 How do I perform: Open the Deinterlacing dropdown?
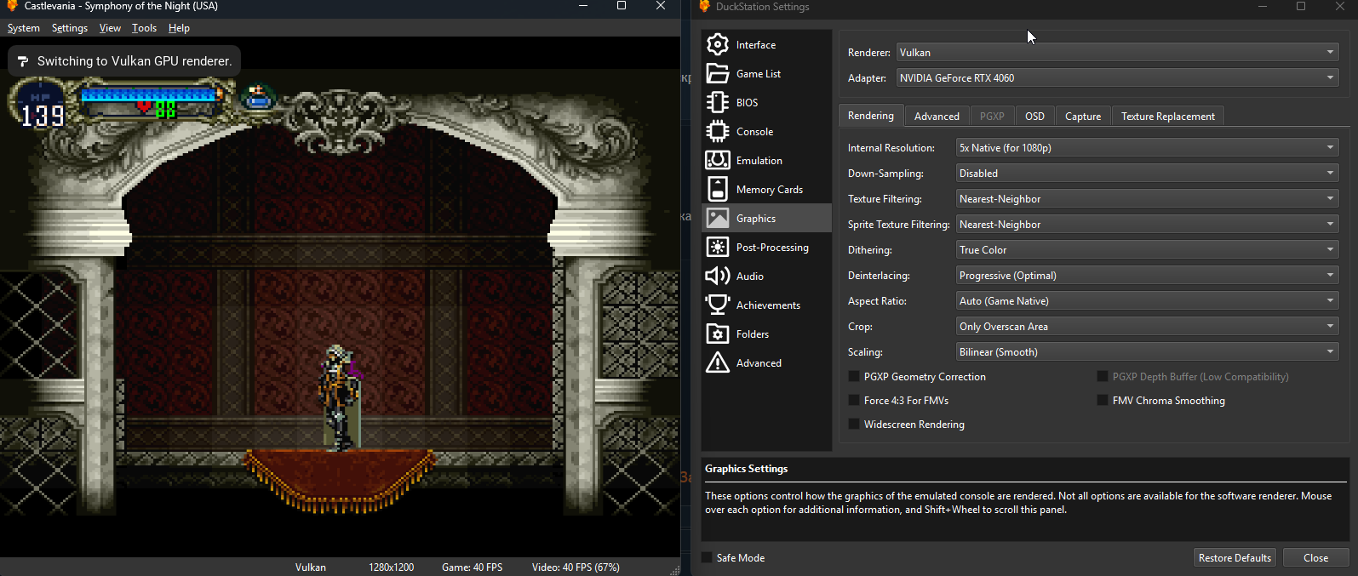(x=1147, y=275)
